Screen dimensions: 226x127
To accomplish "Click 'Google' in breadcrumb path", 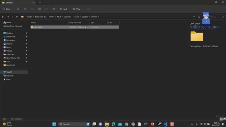I will [x=85, y=17].
